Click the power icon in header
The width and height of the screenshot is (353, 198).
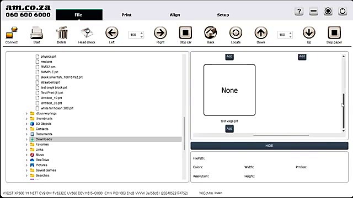(x=343, y=11)
